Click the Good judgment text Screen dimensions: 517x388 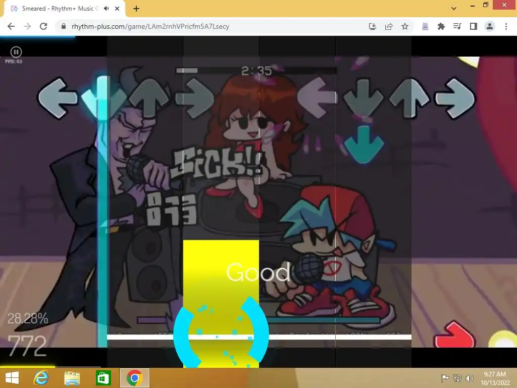[x=258, y=272]
